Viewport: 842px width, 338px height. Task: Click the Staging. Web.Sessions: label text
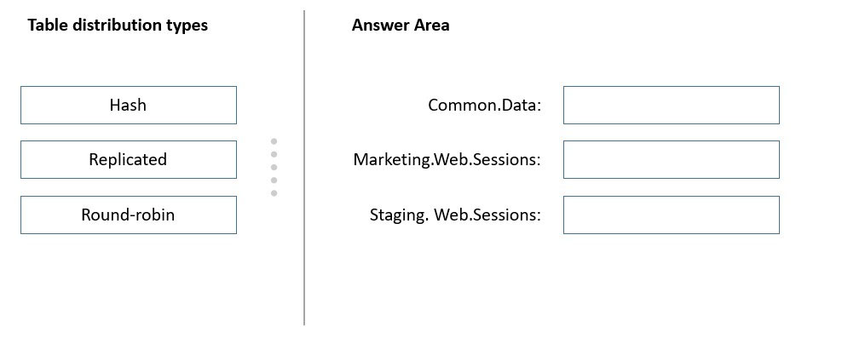tap(455, 215)
